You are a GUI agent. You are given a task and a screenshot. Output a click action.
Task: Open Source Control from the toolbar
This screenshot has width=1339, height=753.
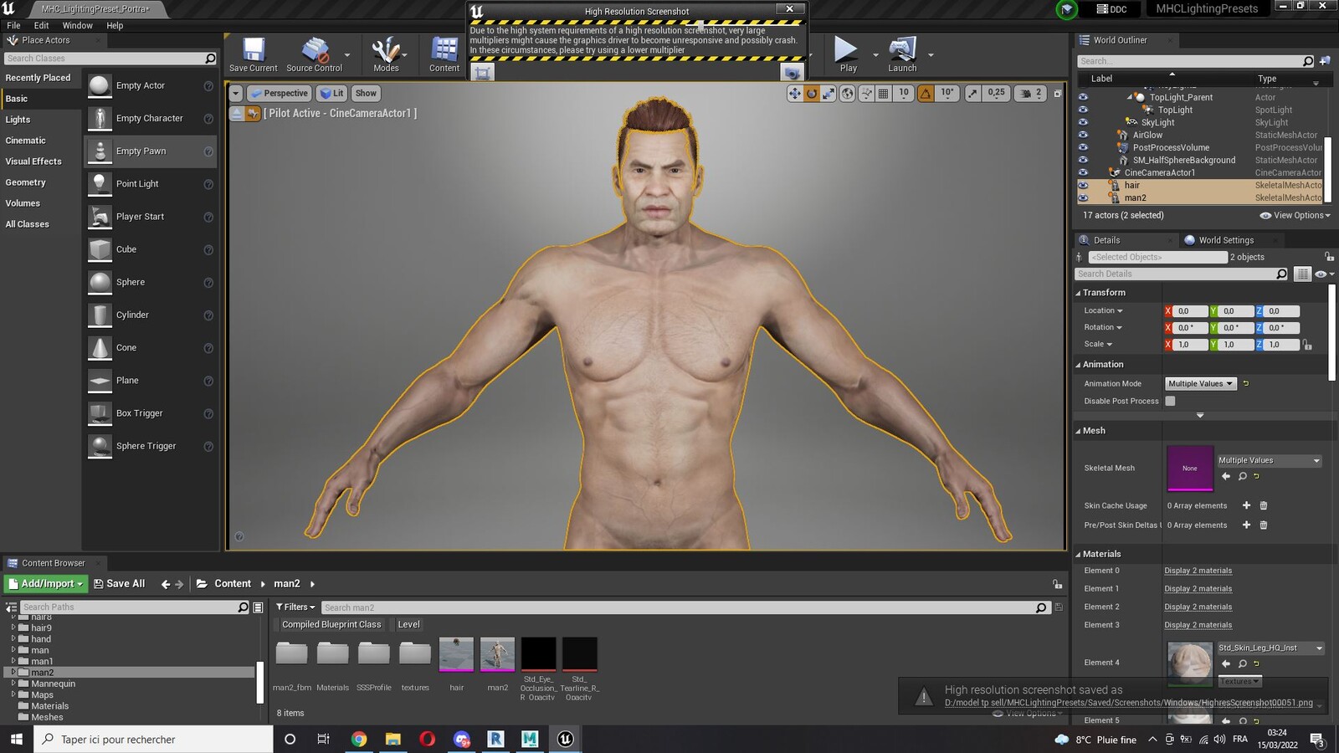coord(314,55)
